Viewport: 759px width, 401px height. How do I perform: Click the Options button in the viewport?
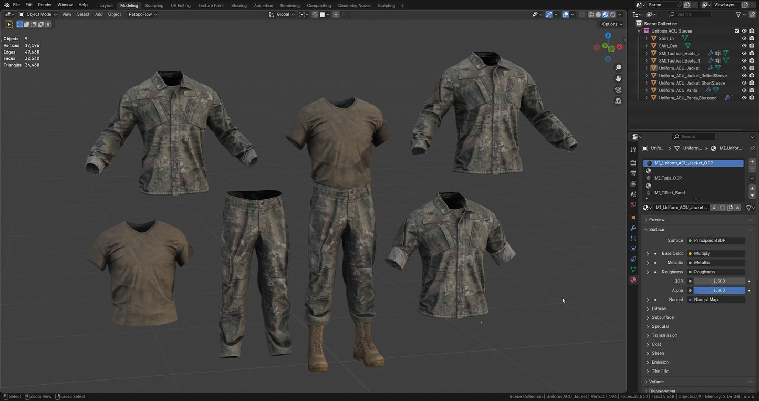[x=609, y=24]
